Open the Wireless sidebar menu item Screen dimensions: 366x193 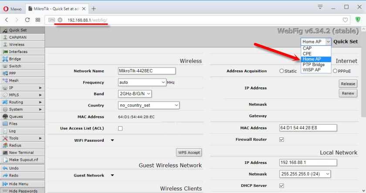(x=17, y=44)
